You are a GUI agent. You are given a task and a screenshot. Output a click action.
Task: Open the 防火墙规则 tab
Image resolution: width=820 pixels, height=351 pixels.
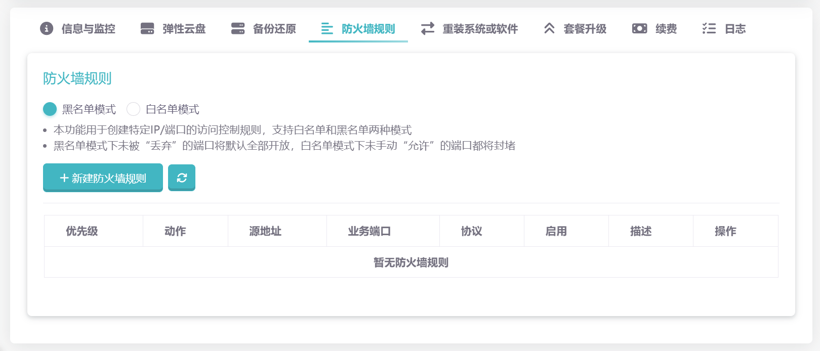tap(358, 29)
